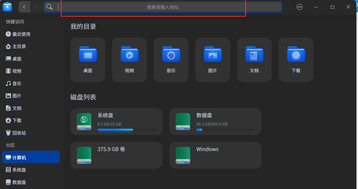
Task: Focus the 搜索或输入地址 address field
Action: [x=163, y=7]
